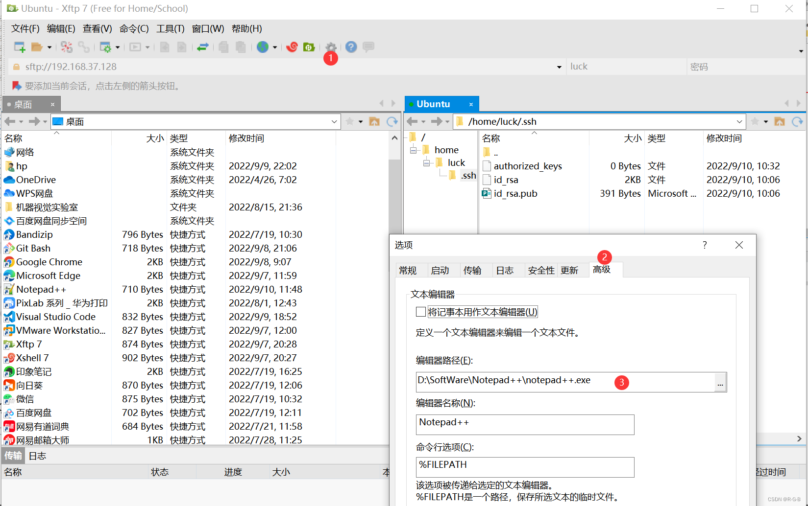Go forward in the 桌面 local pane

(34, 121)
